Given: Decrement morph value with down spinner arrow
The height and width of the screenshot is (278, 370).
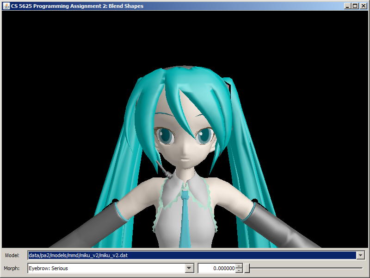Looking at the screenshot, I should pyautogui.click(x=239, y=270).
